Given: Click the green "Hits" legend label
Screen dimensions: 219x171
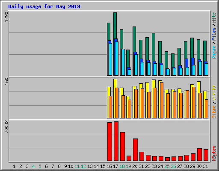Looking at the screenshot, I should 214,18.
